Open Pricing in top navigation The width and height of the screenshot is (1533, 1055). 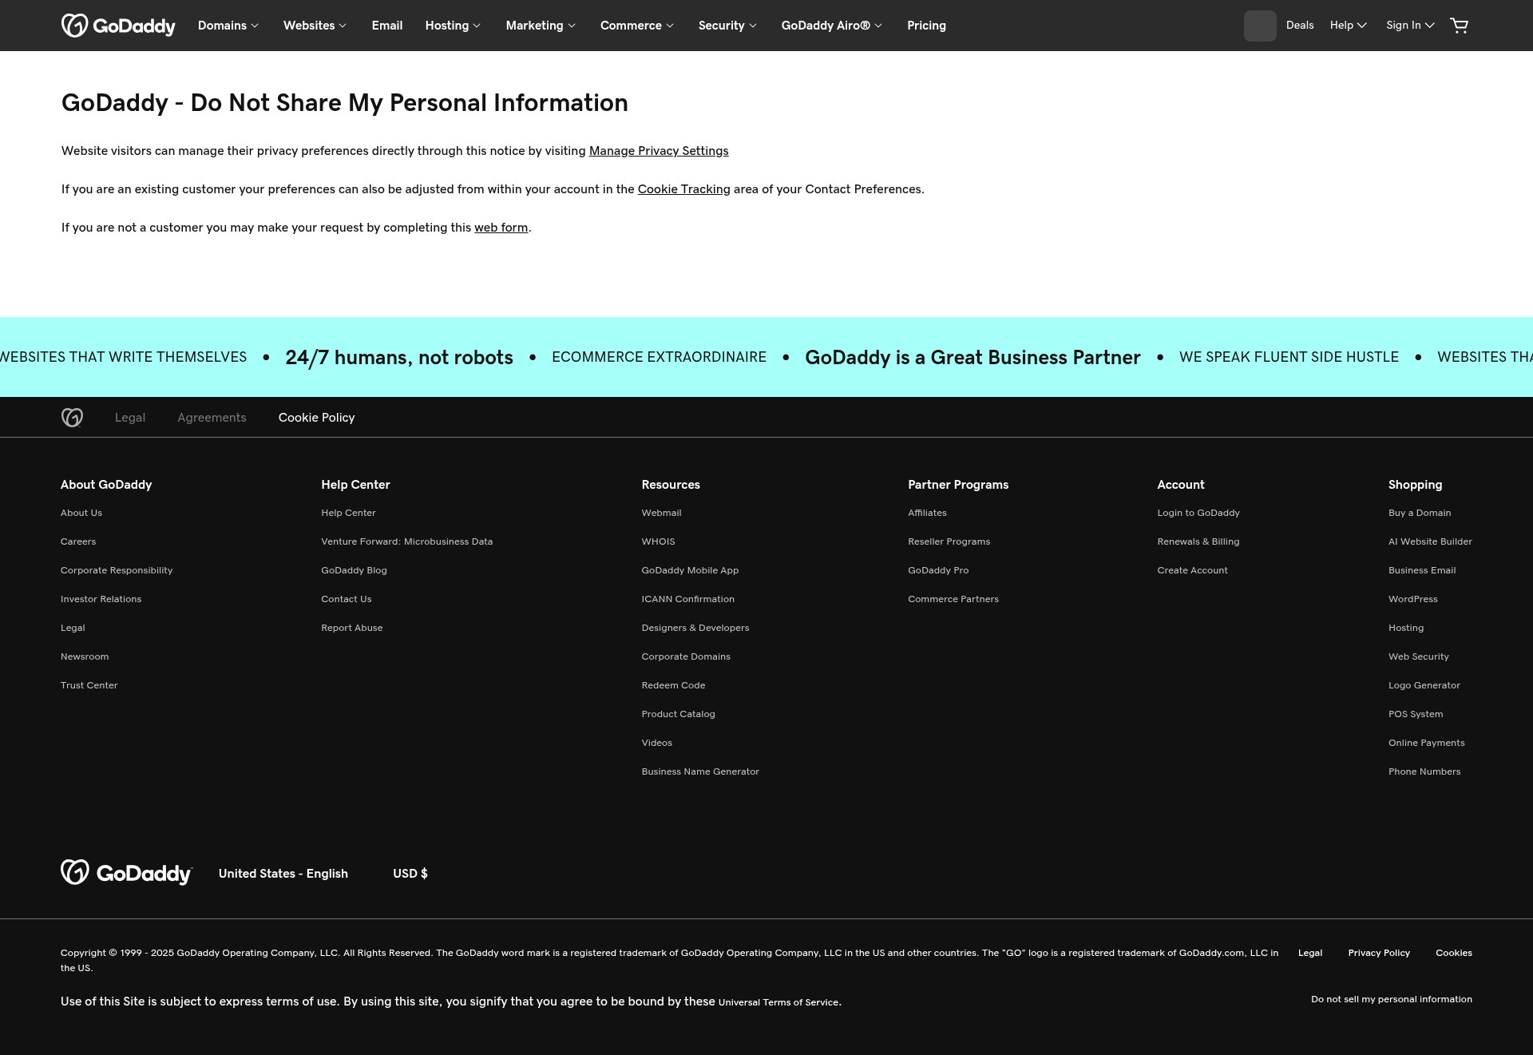pos(926,26)
